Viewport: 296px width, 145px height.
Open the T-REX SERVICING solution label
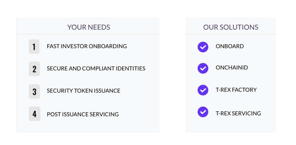pyautogui.click(x=238, y=114)
